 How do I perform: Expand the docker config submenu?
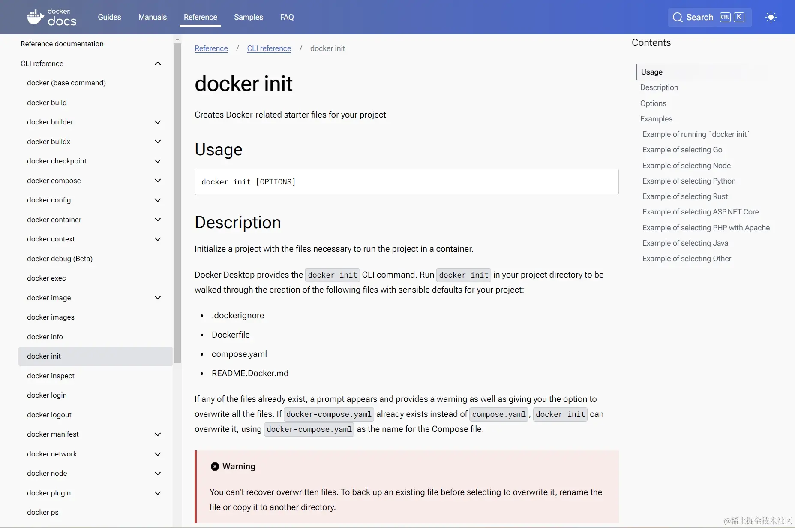(x=158, y=200)
